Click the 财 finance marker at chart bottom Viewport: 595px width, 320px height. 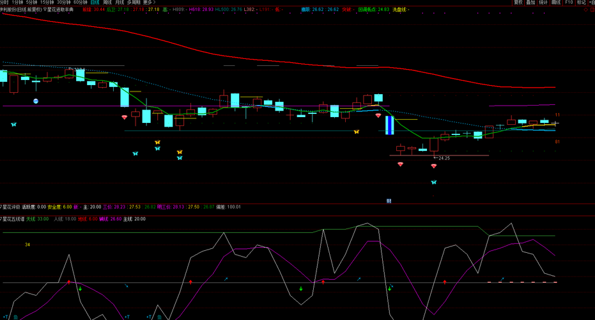(x=389, y=201)
